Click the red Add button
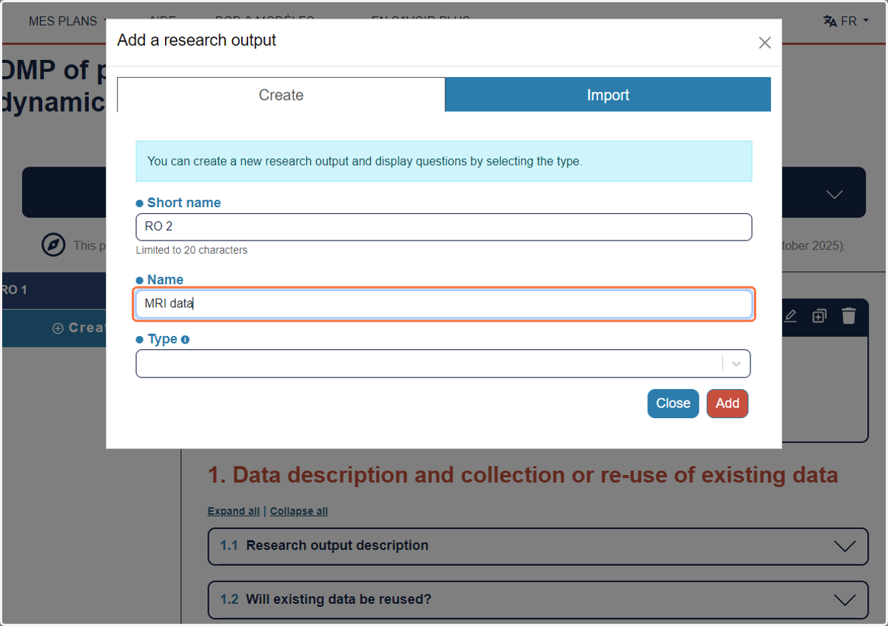Image resolution: width=888 pixels, height=626 pixels. point(727,403)
